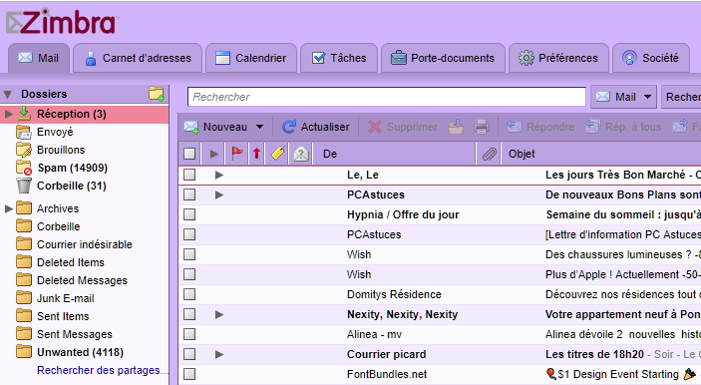Toggle the select-all checkbox in header
Viewport: 701px width, 385px height.
189,154
